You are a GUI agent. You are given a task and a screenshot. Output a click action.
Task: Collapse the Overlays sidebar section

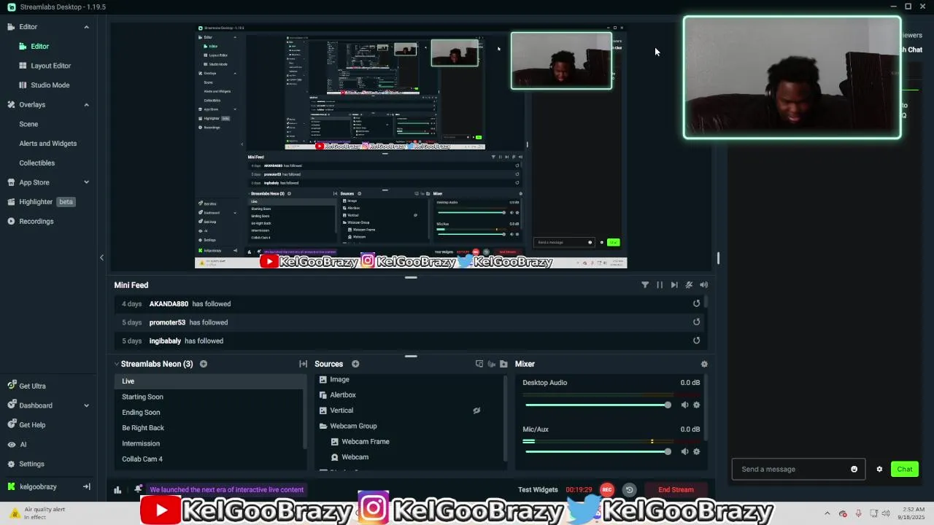(x=86, y=105)
